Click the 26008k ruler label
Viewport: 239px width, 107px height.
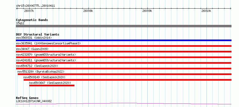click(88, 11)
